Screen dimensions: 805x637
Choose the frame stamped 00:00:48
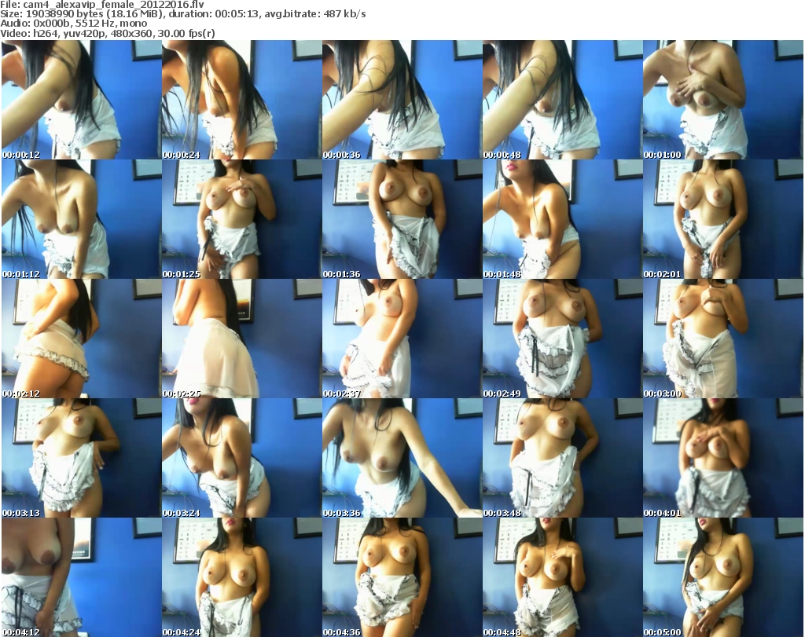[562, 100]
